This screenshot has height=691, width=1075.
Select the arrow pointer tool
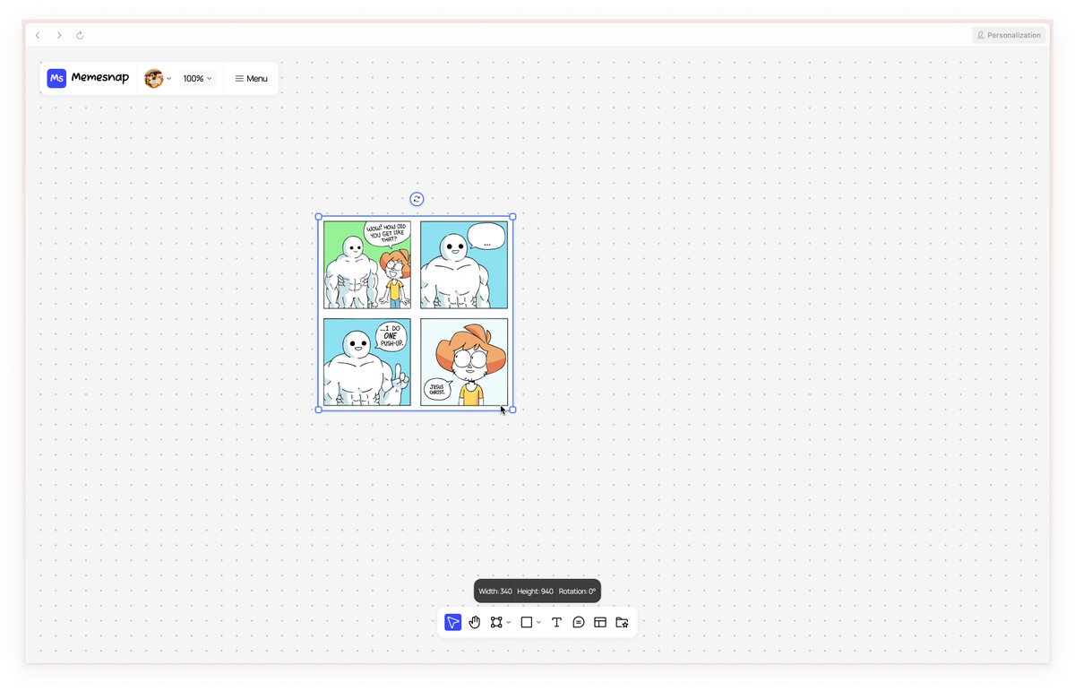pos(453,622)
